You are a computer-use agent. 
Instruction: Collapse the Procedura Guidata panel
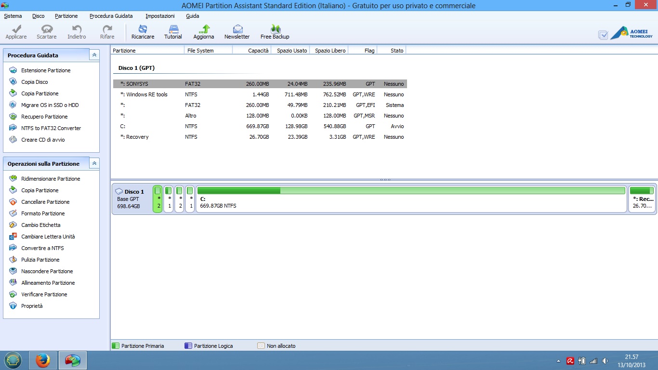(x=94, y=55)
